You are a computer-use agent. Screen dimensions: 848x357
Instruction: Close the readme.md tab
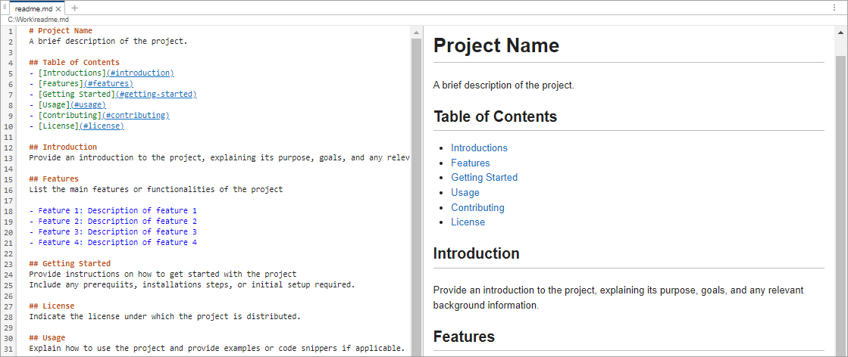click(x=58, y=8)
